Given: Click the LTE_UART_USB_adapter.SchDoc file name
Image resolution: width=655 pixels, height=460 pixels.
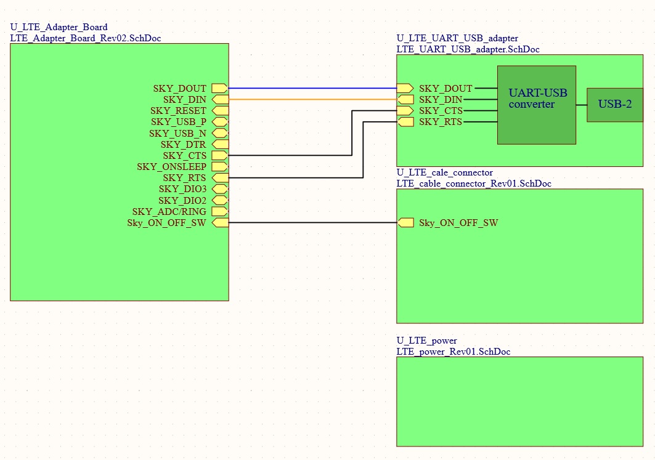Looking at the screenshot, I should pyautogui.click(x=468, y=49).
